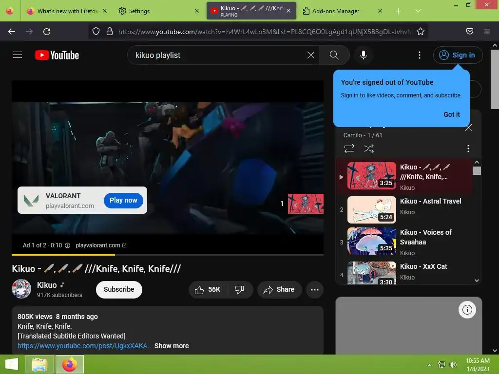Play Kikuo - Voices of Svaahaa
Image resolution: width=499 pixels, height=374 pixels.
click(404, 242)
